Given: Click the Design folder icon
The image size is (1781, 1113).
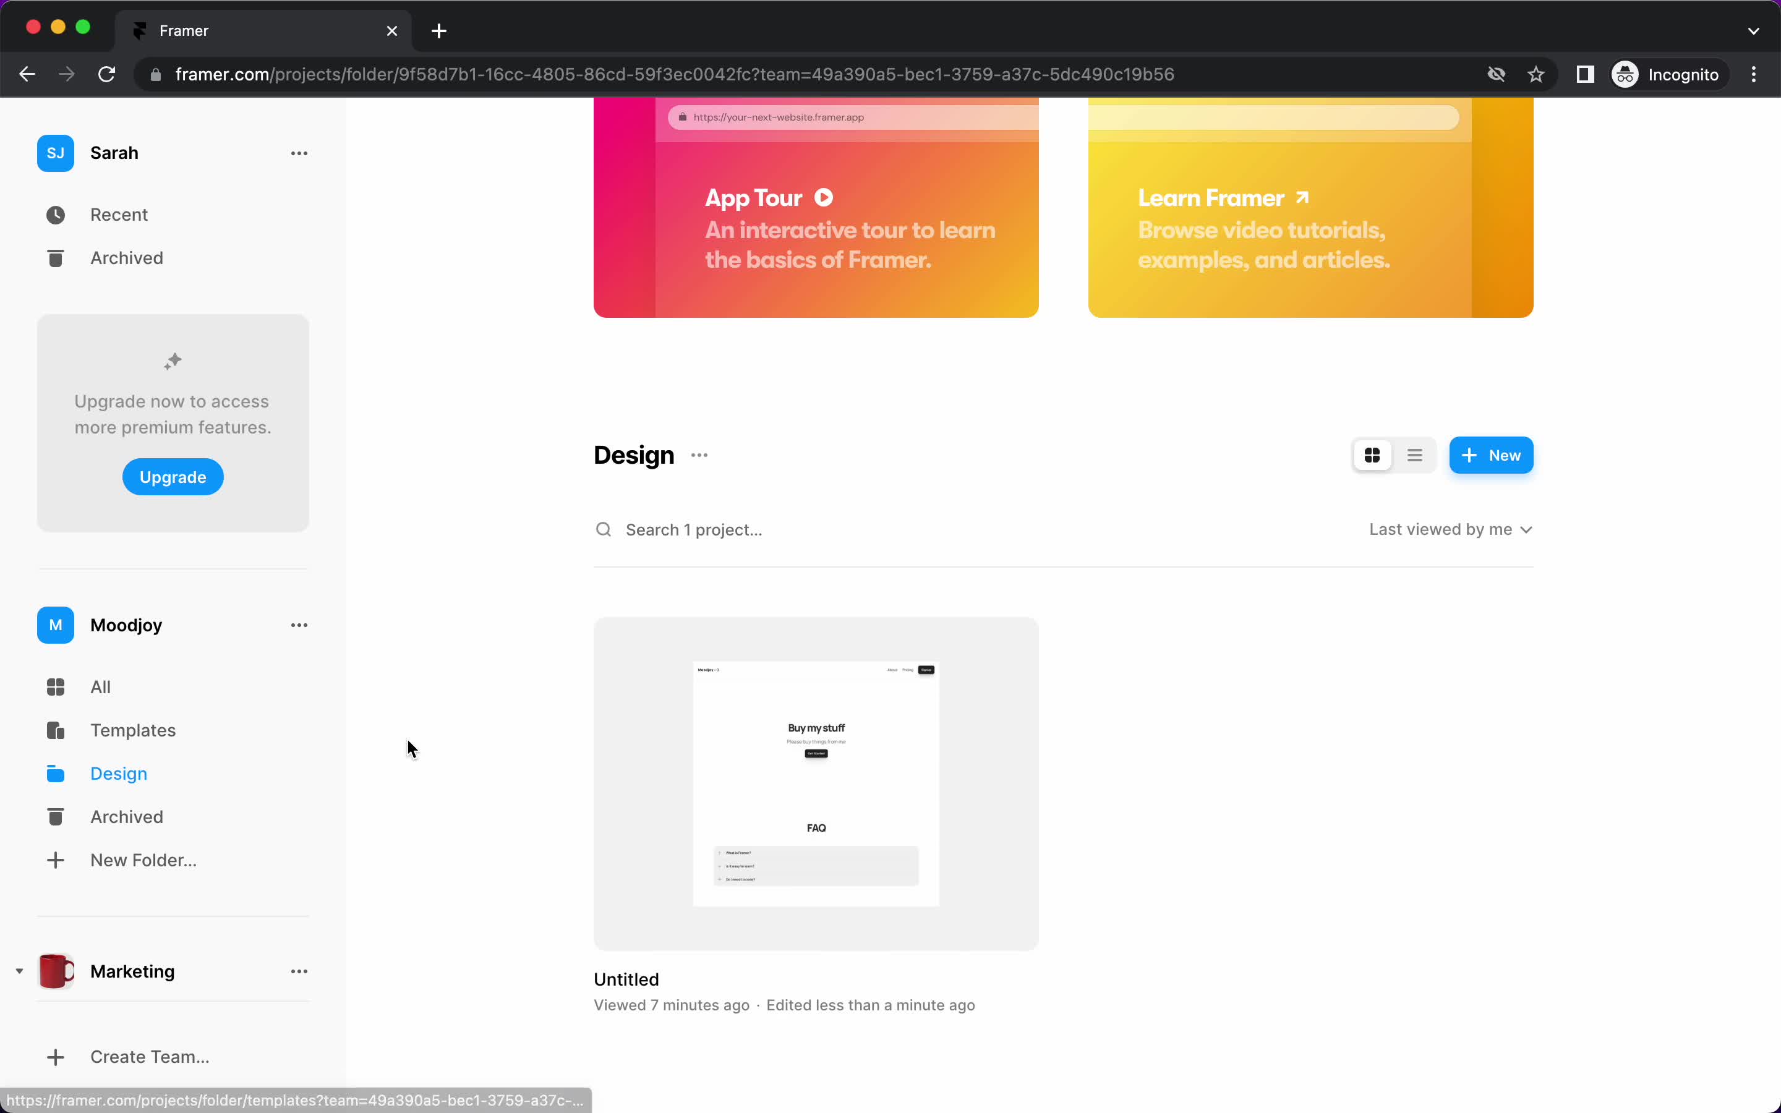Looking at the screenshot, I should pos(55,772).
